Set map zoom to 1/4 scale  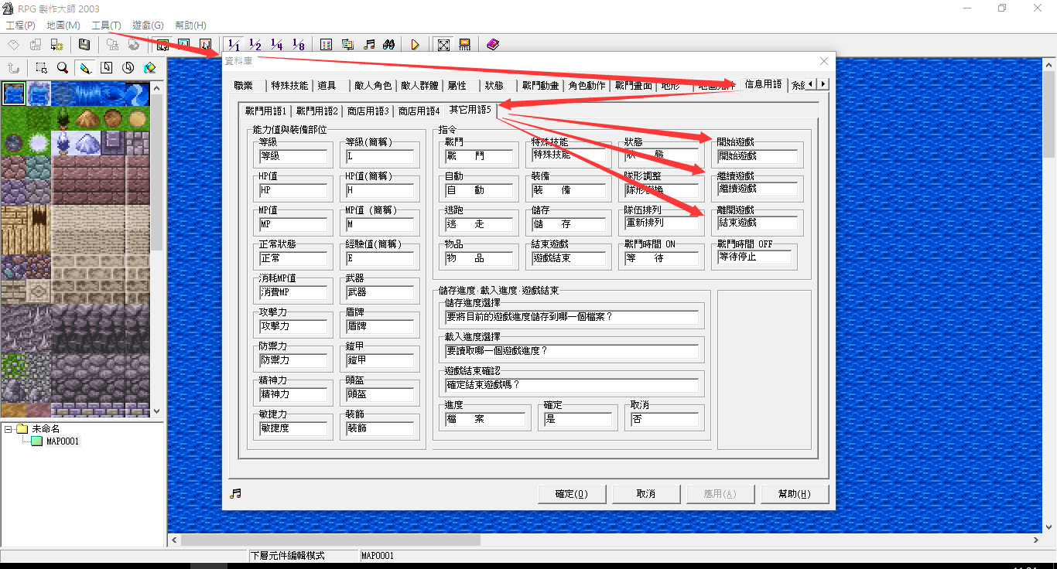point(277,45)
